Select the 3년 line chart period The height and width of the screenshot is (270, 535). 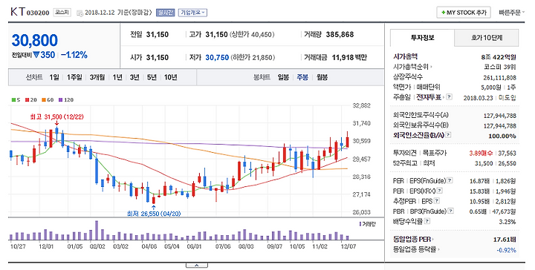134,78
